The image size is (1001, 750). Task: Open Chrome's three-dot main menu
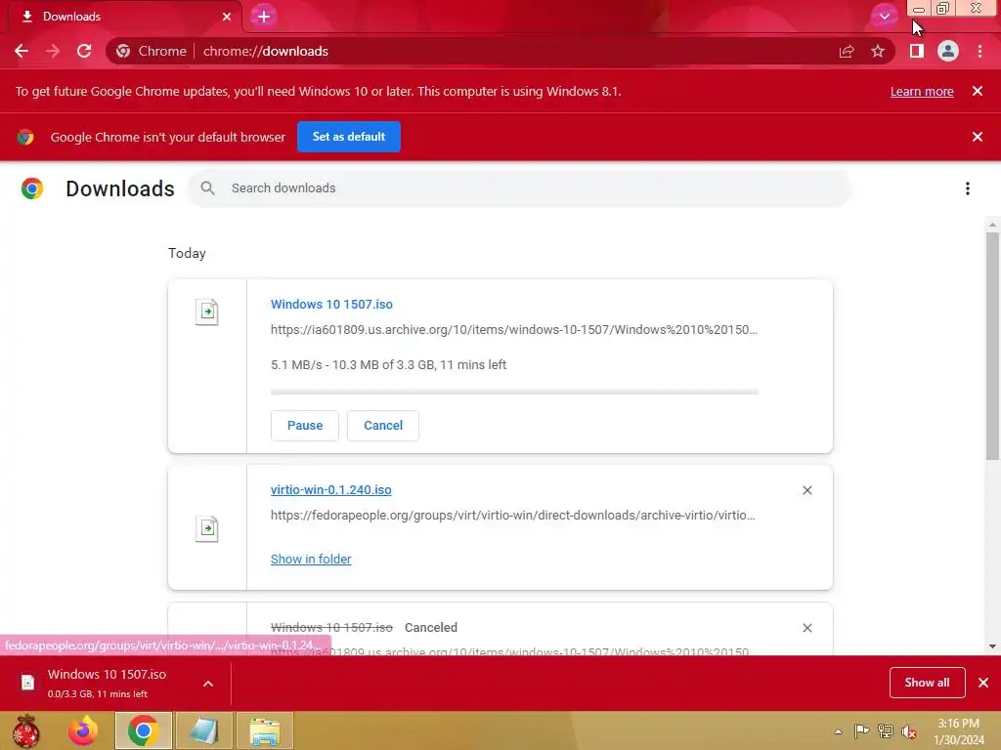[979, 51]
